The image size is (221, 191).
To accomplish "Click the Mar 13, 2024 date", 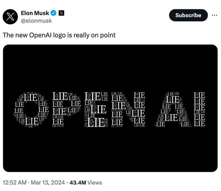I will click(x=48, y=183).
